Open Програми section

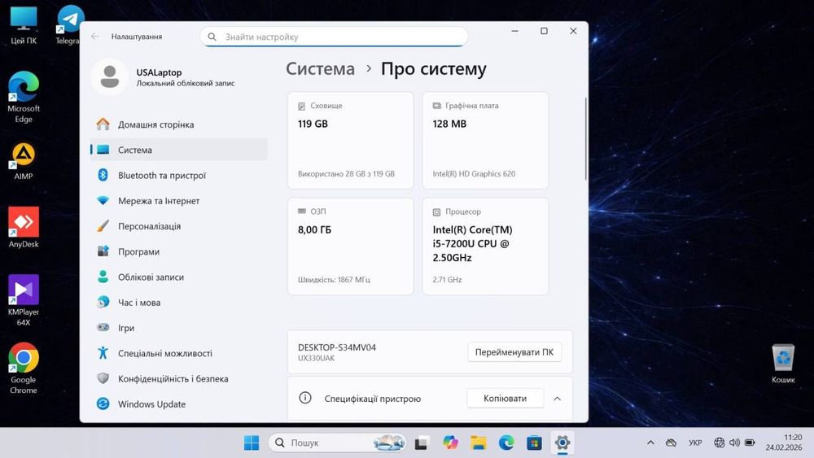[x=179, y=251]
